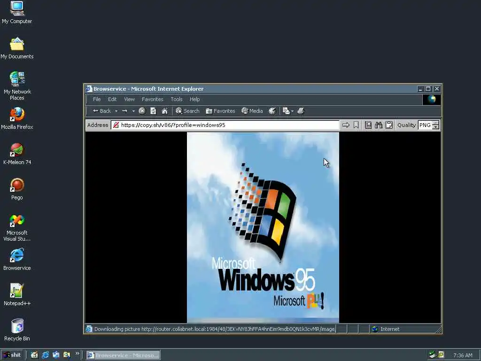This screenshot has width=481, height=361.
Task: Go to the Home page icon
Action: [x=165, y=111]
